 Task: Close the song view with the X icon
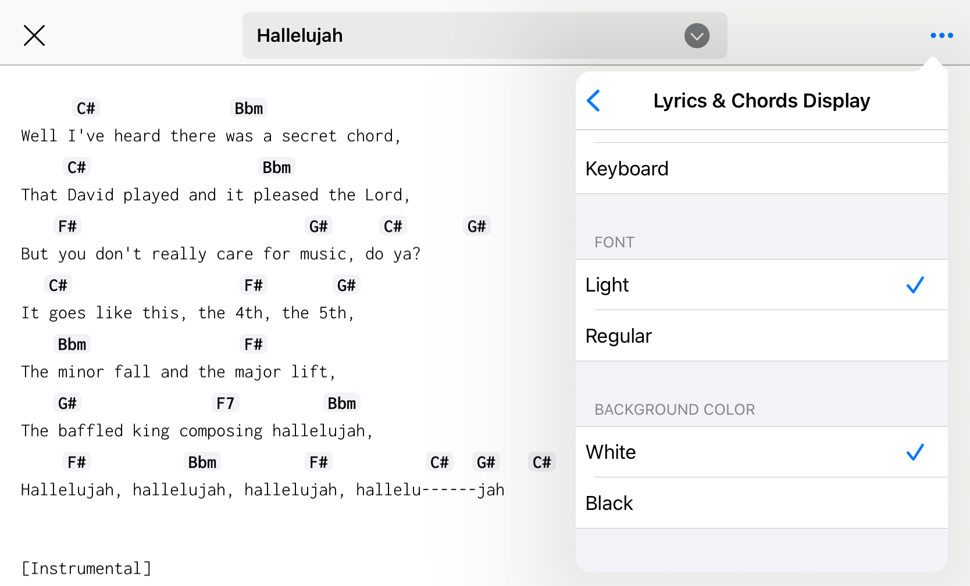34,35
